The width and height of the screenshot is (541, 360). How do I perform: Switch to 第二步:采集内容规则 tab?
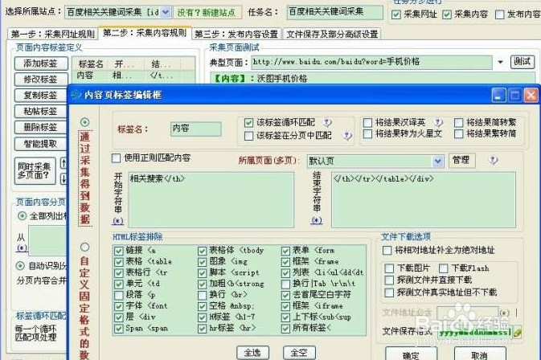point(145,33)
